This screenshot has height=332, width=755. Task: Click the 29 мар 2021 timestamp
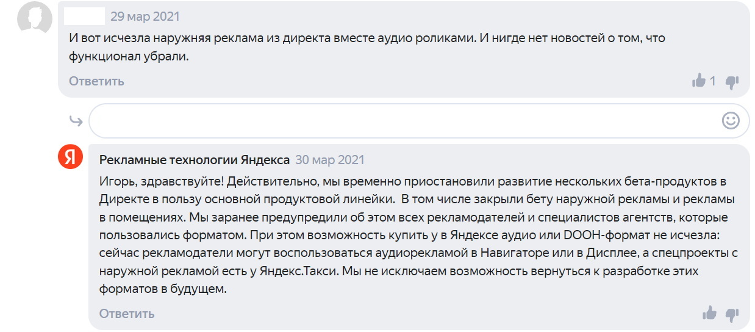(145, 16)
